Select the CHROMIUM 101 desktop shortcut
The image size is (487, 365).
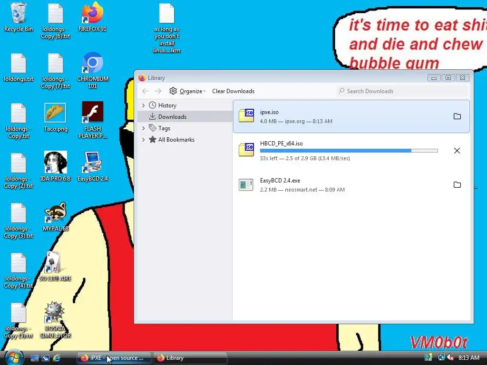93,71
